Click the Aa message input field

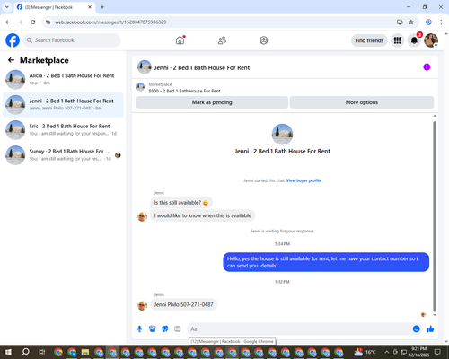click(x=299, y=329)
